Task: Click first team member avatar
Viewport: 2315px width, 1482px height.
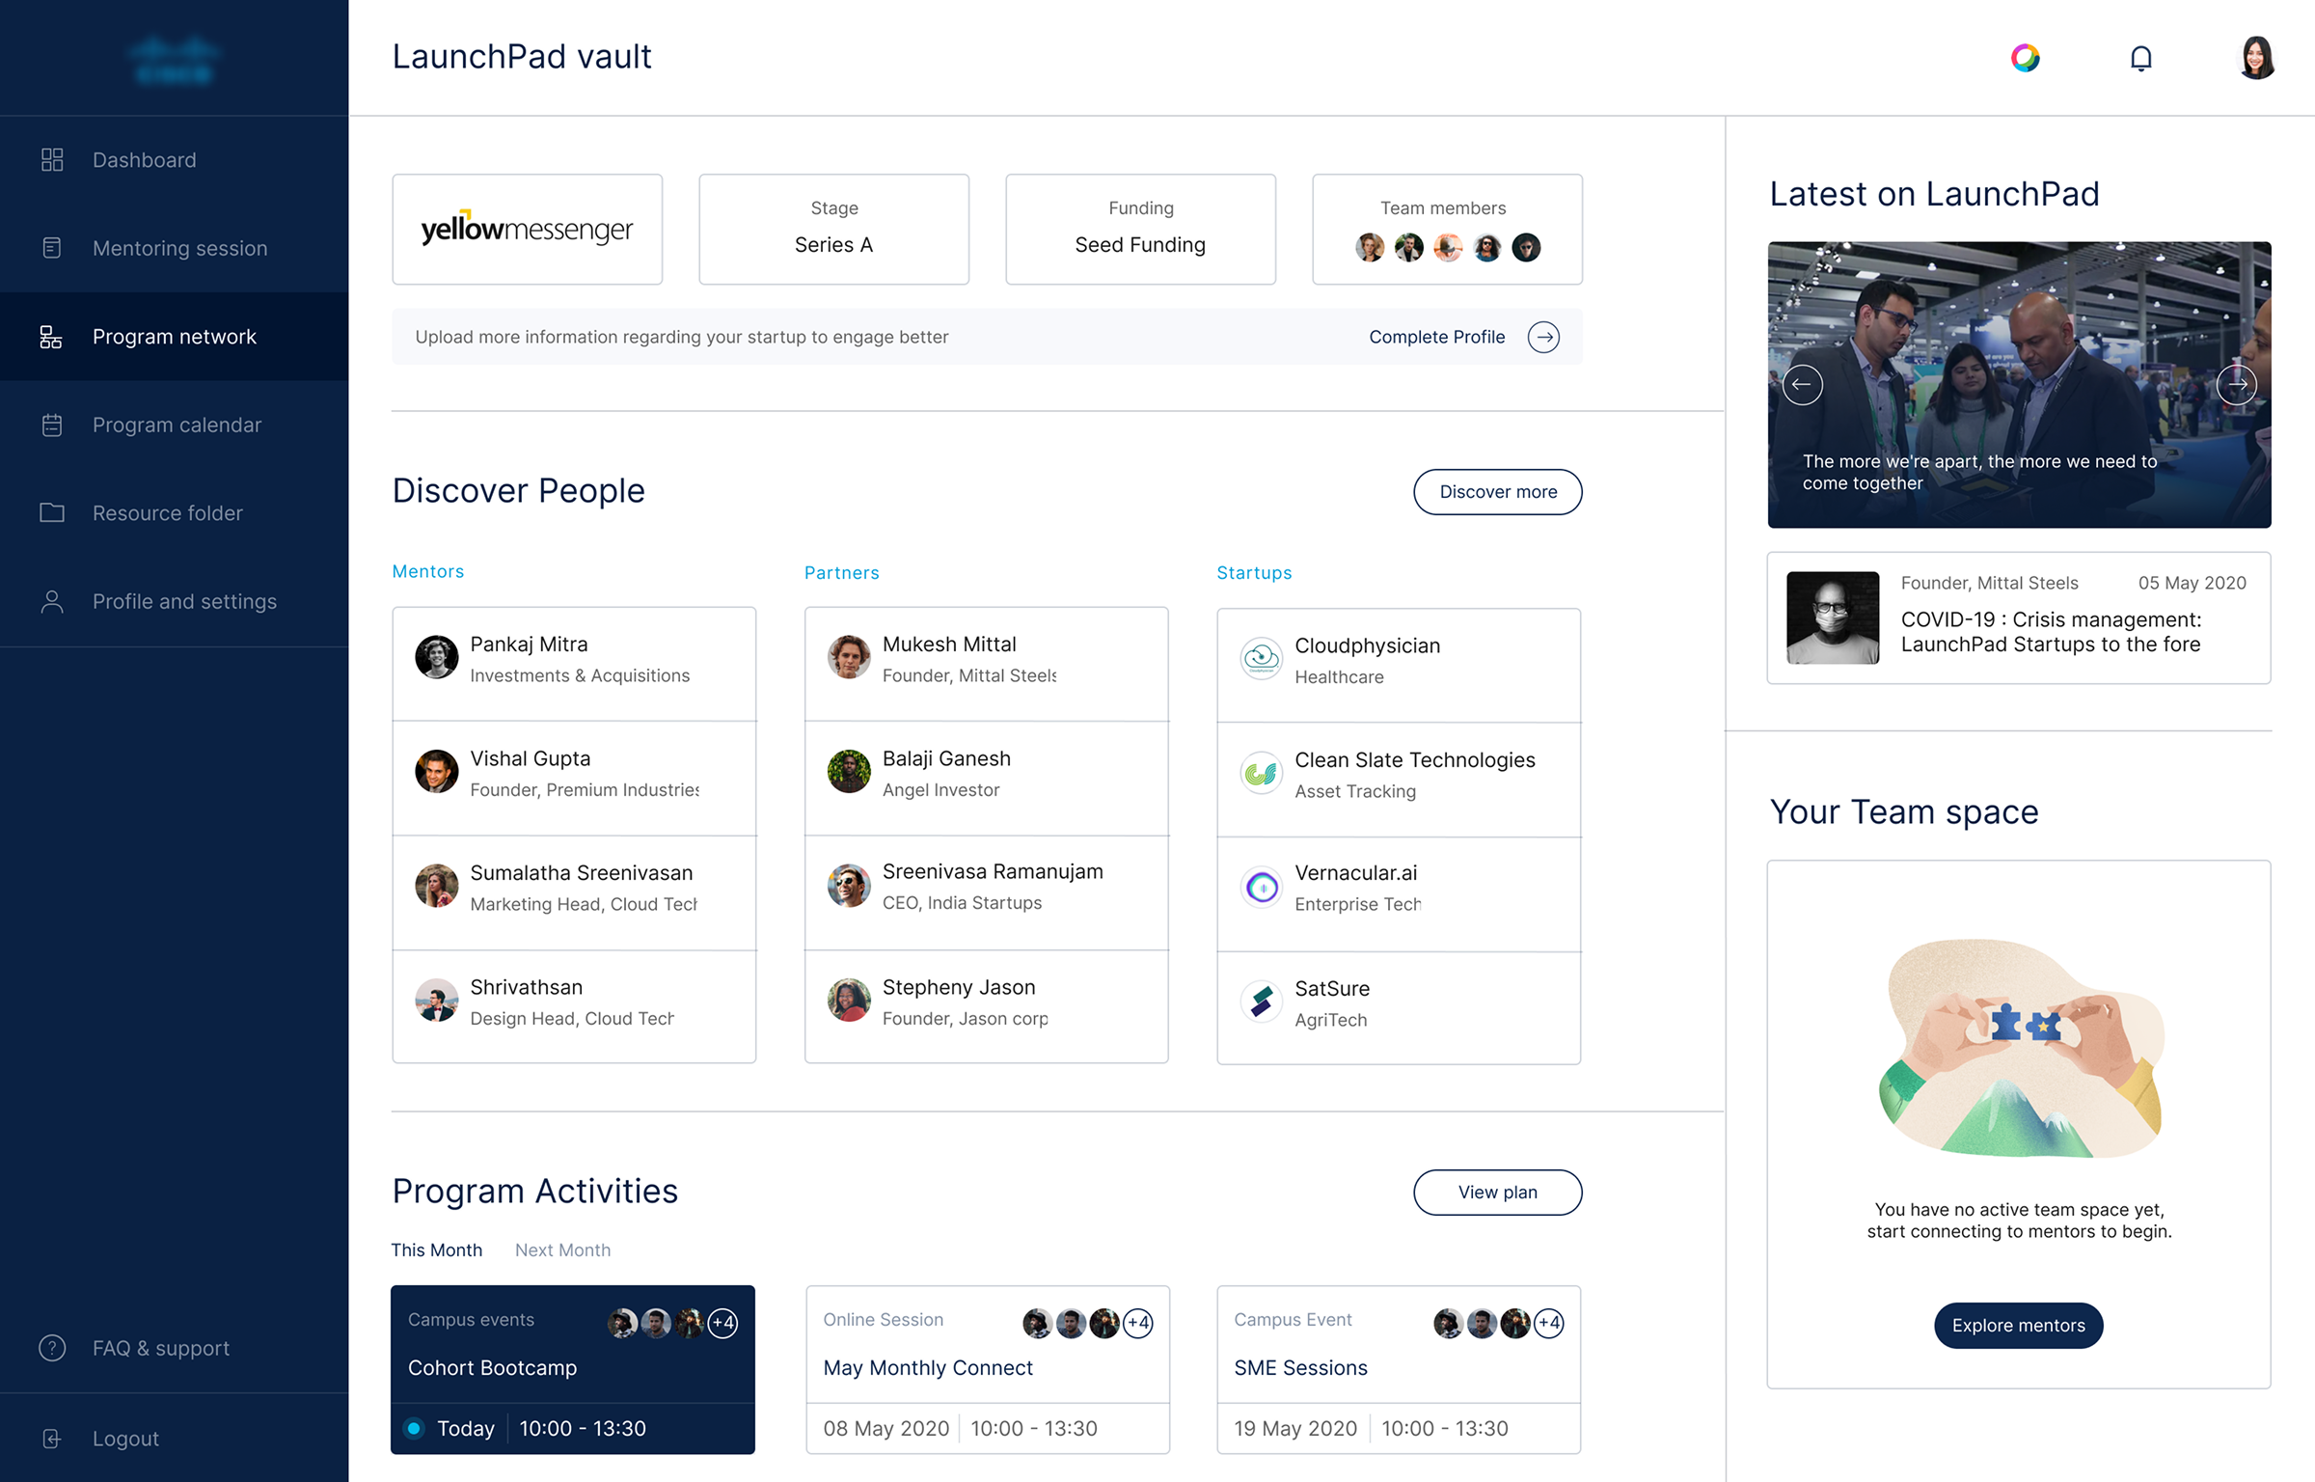Action: click(x=1369, y=248)
